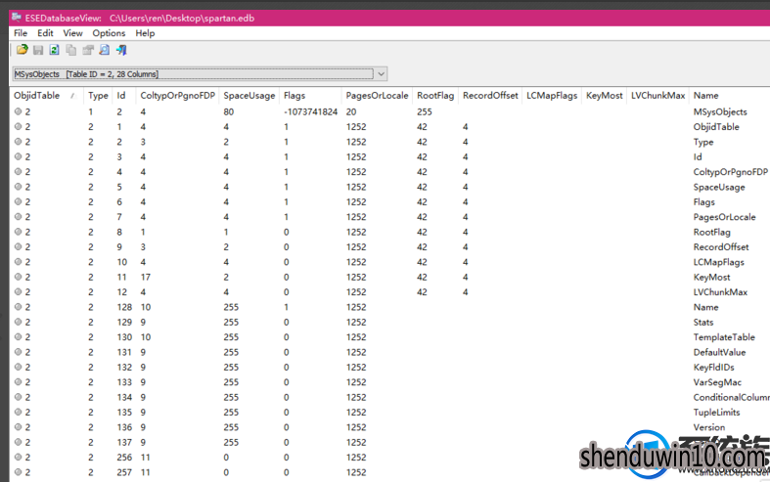This screenshot has height=482, width=770.
Task: Click the ESEDatabaseView title bar icon
Action: coord(17,18)
